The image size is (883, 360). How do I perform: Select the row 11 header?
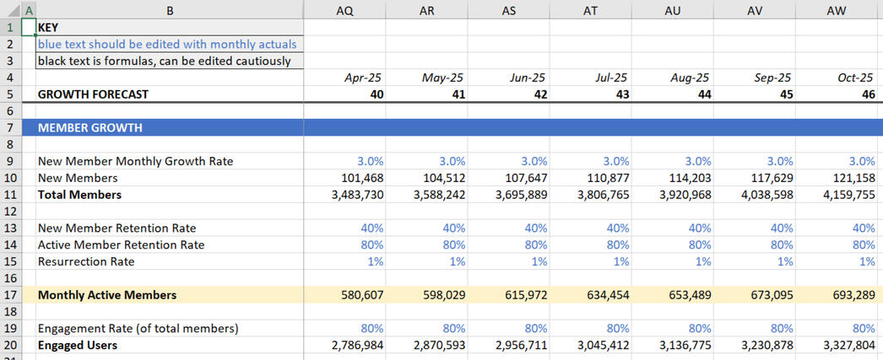coord(10,195)
